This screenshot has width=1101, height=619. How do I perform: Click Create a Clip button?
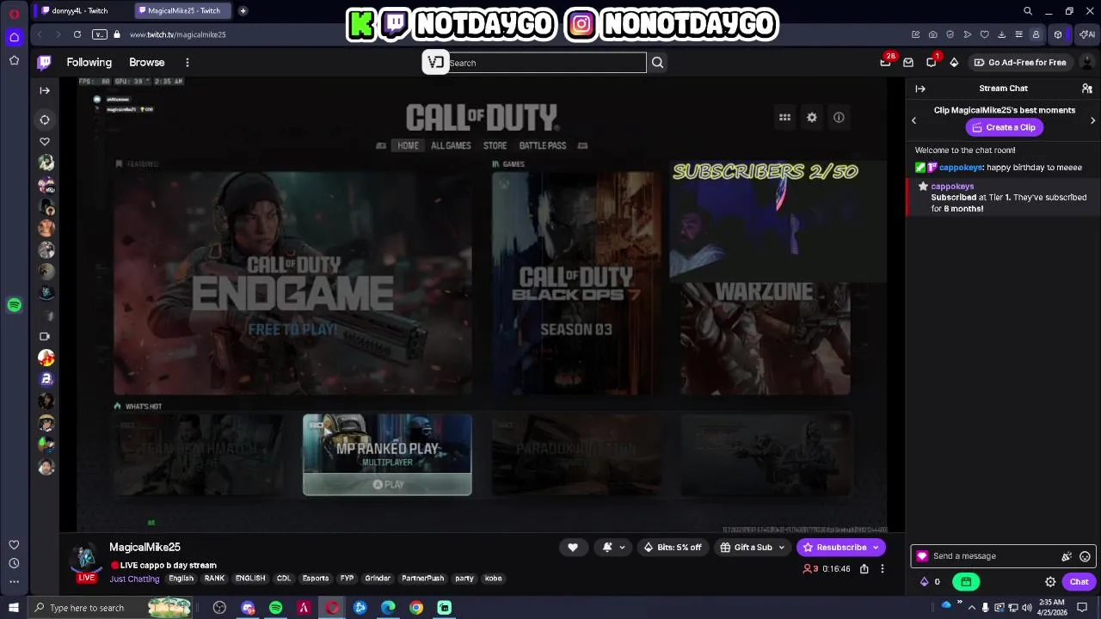1004,127
